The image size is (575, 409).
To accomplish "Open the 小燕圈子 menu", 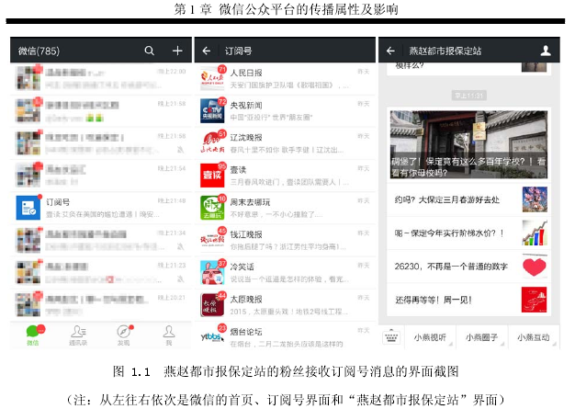I will [x=482, y=337].
